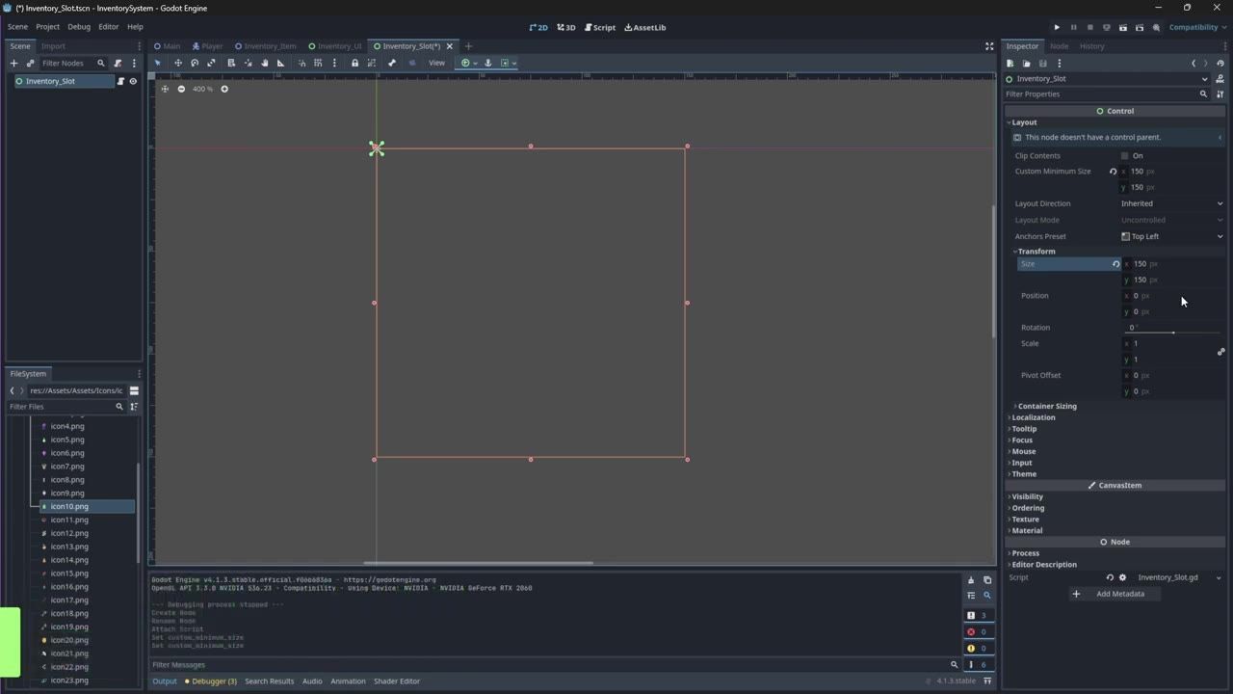
Task: Toggle grid snap in the canvas toolbar
Action: (x=318, y=63)
